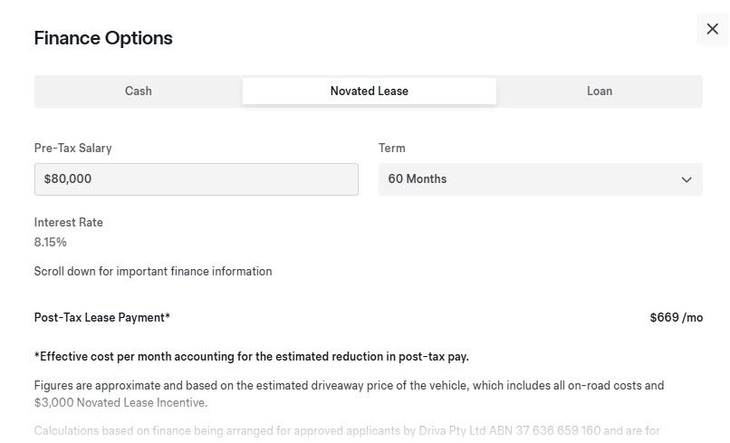
Task: Click the effective cost per month footnote
Action: [252, 357]
